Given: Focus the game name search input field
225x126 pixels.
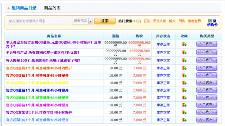Looking at the screenshot, I should [39, 21].
